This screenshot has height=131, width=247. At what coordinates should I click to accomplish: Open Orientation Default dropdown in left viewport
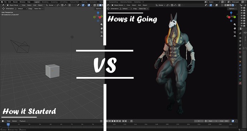21,9
